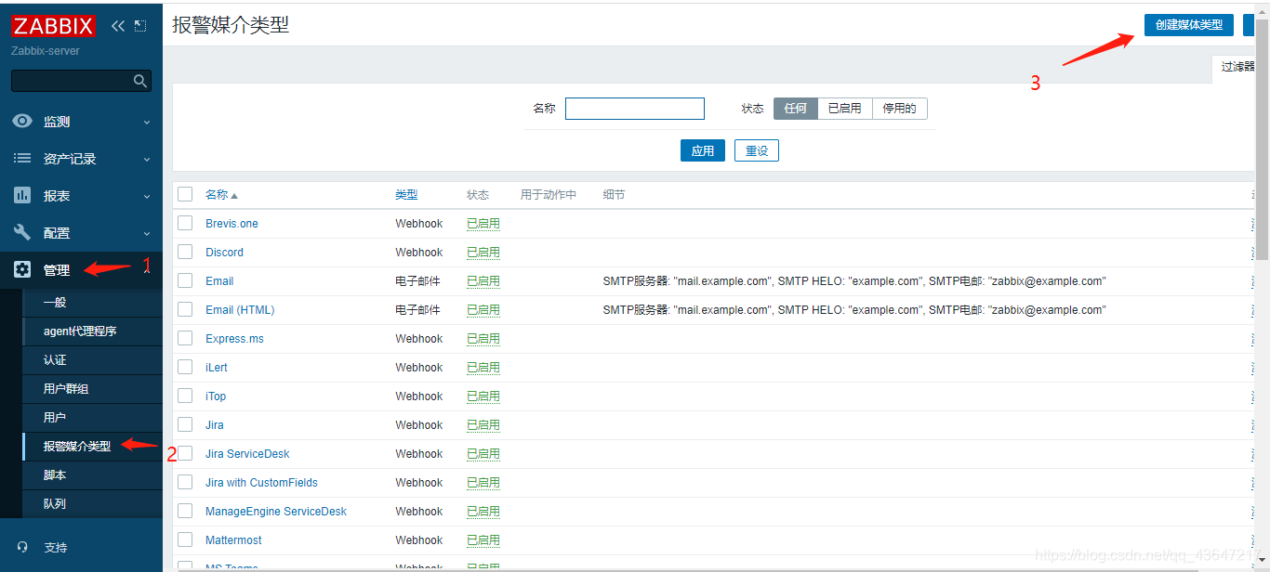Click the Zabbix logo
This screenshot has height=572, width=1270.
[53, 25]
